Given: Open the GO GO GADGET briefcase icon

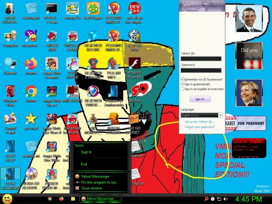Looking at the screenshot, I should pos(135,123).
